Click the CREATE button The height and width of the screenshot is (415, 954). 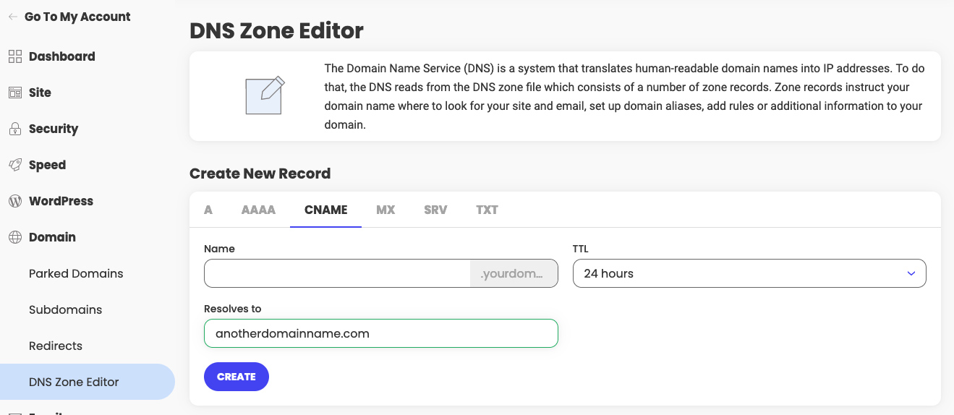(x=237, y=377)
